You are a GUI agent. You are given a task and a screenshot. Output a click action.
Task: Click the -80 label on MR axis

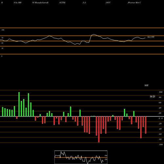click(x=160, y=139)
